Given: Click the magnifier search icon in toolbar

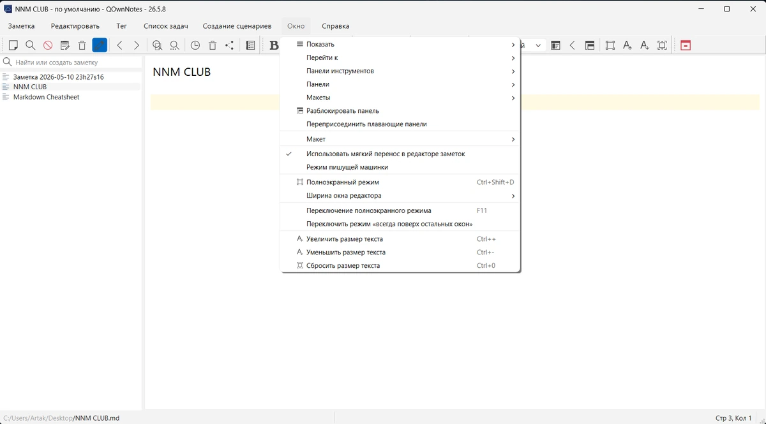Looking at the screenshot, I should (x=30, y=45).
